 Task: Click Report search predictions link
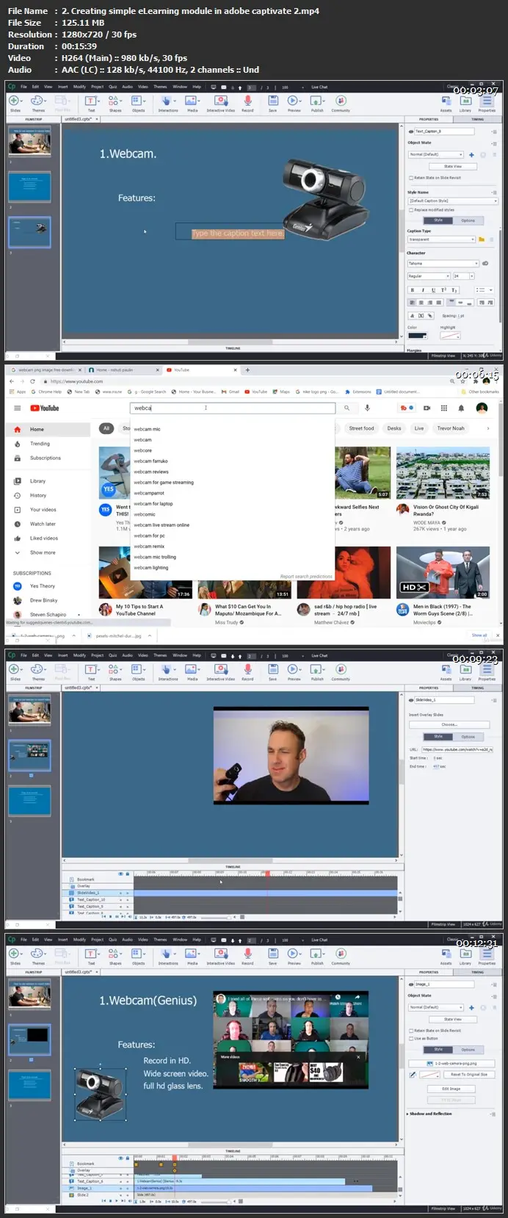[x=306, y=577]
